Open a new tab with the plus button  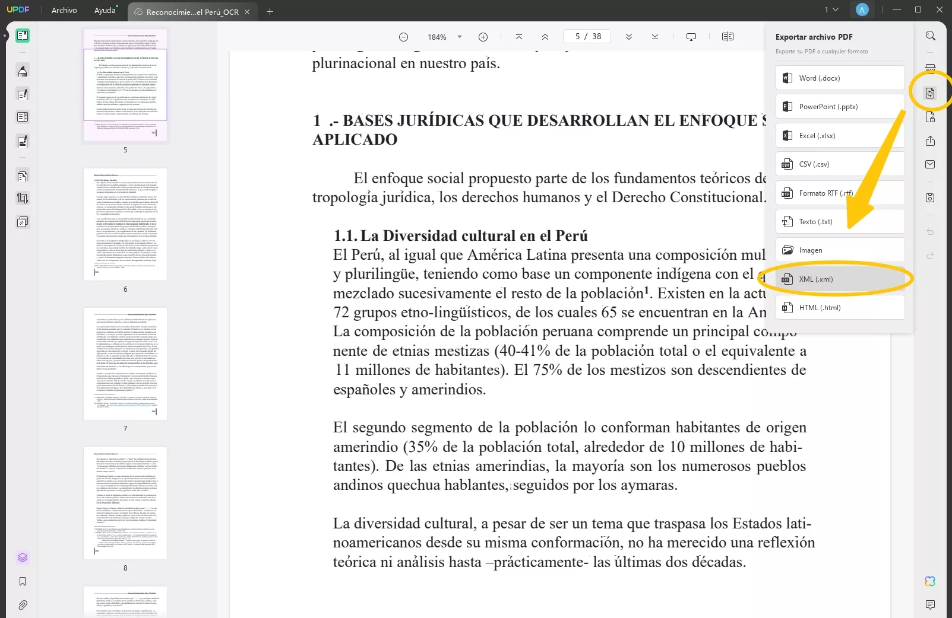point(270,11)
